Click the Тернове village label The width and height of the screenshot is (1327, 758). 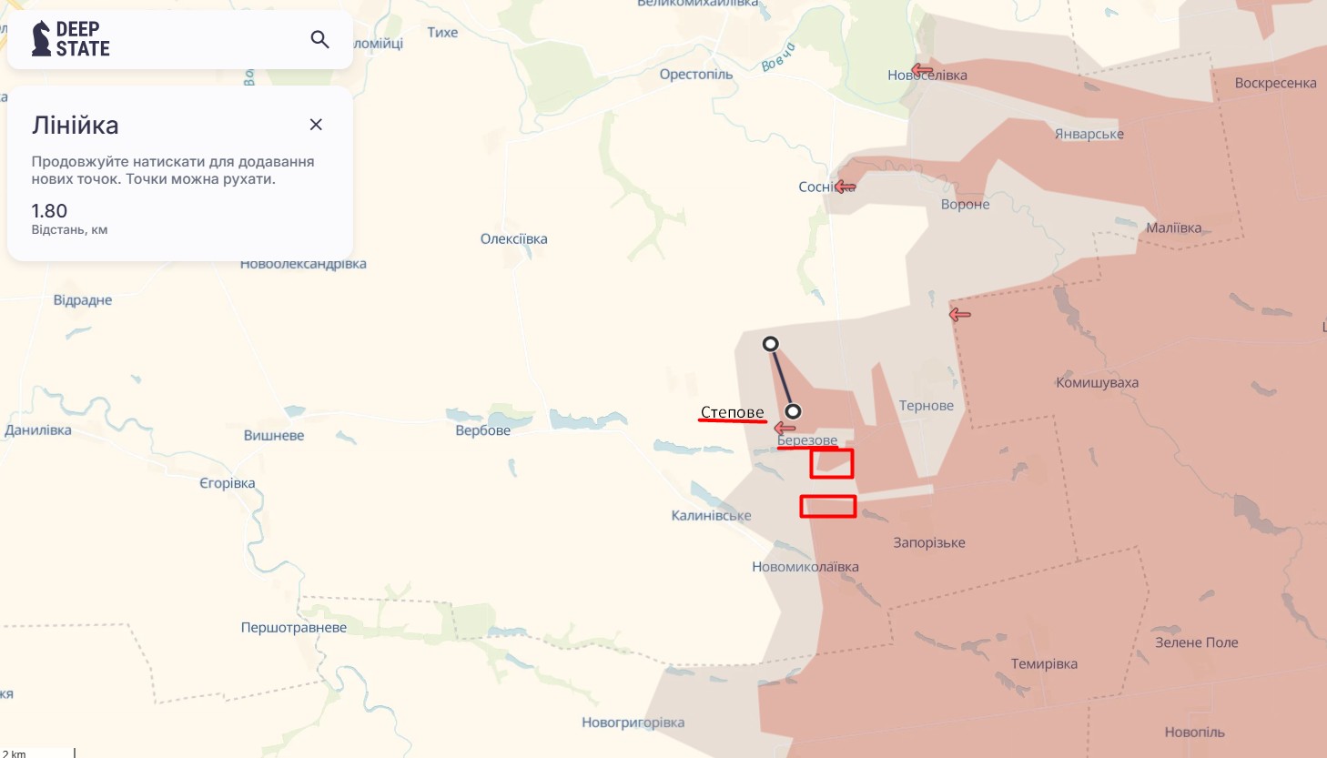927,406
